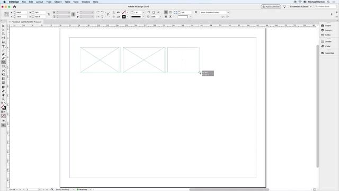This screenshot has height=191, width=339.
Task: Select the Rectangle Frame tool
Action: 3,62
